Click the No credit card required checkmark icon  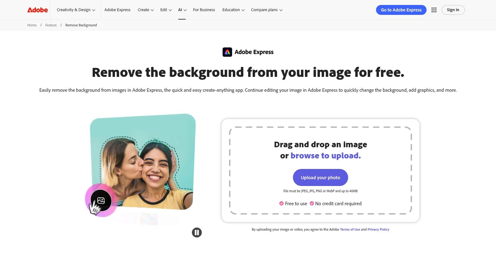312,203
